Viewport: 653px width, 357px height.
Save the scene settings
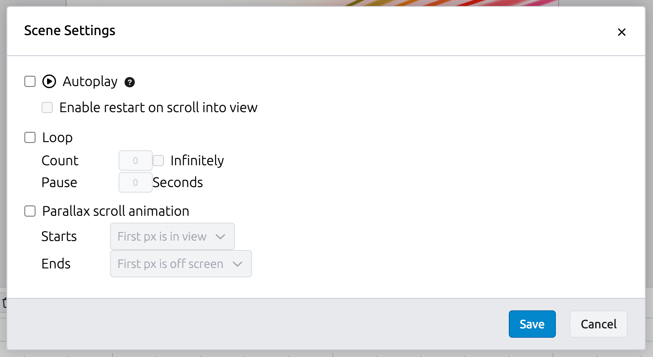(x=532, y=324)
